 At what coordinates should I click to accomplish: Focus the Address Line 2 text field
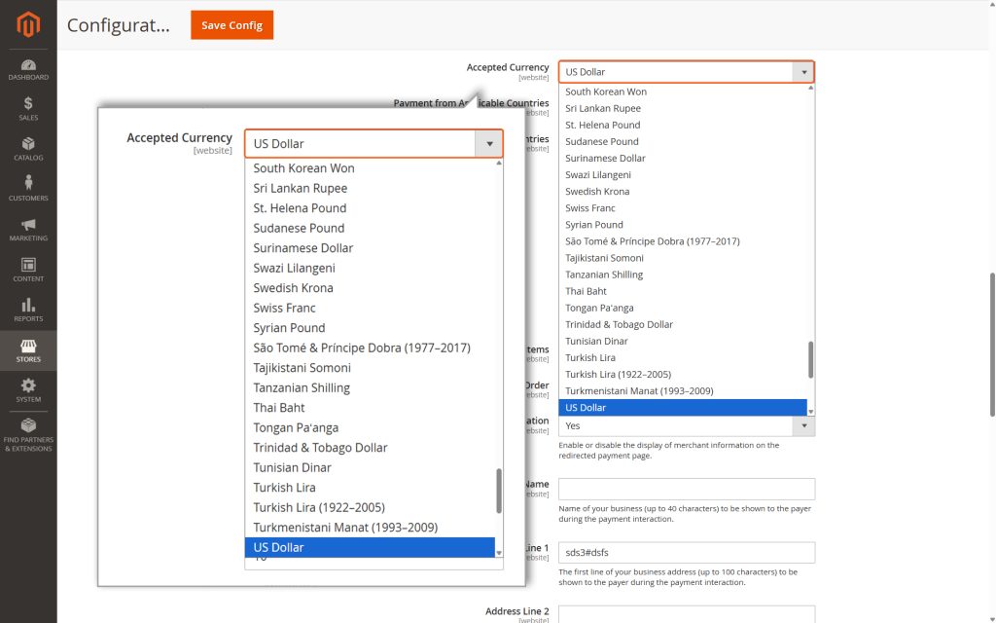coord(686,614)
